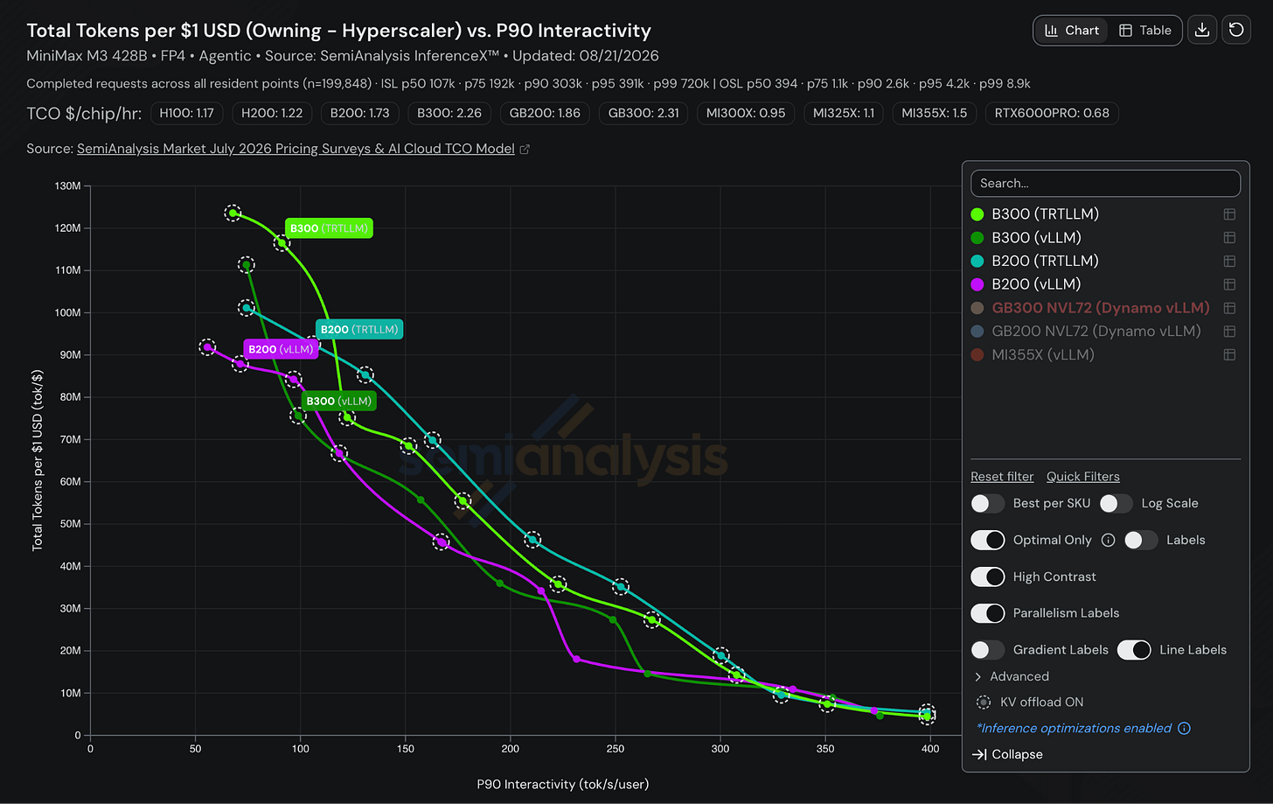Click the B200 (TRTLLM) line label on chart

click(x=359, y=330)
